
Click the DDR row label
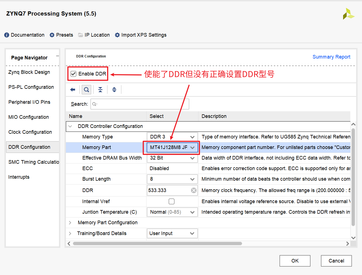pos(88,190)
